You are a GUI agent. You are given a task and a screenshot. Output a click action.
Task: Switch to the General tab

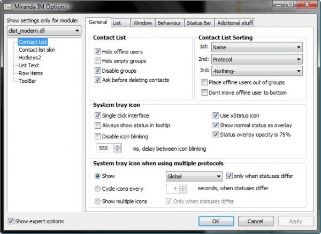point(98,22)
